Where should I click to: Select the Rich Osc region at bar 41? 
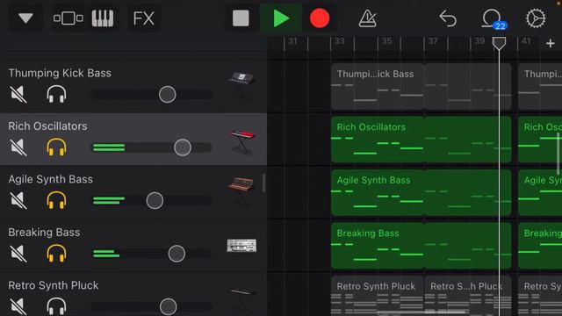[540, 140]
